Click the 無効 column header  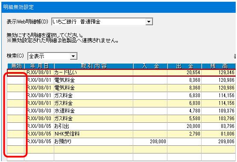coord(16,66)
